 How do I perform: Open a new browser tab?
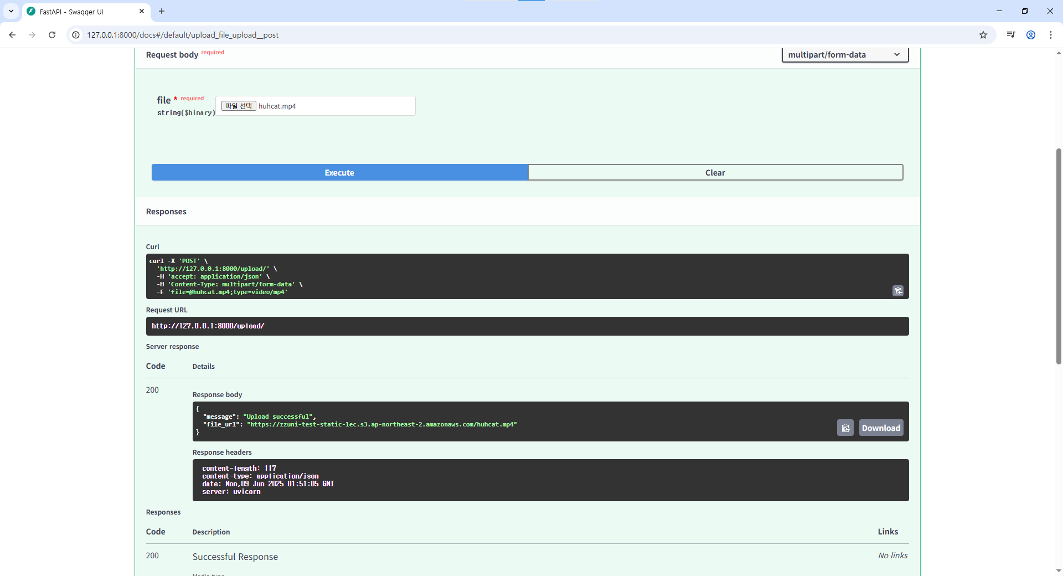coord(162,11)
